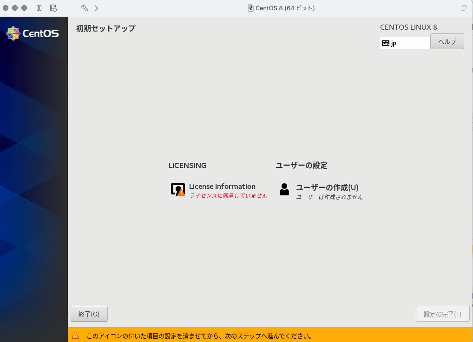This screenshot has height=342, width=473.
Task: Click the LICENSING section heading
Action: (x=187, y=165)
